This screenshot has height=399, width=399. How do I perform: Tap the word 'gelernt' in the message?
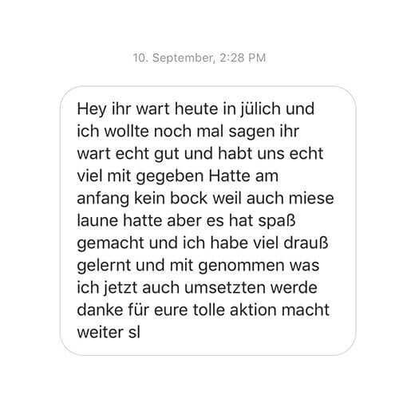104,267
